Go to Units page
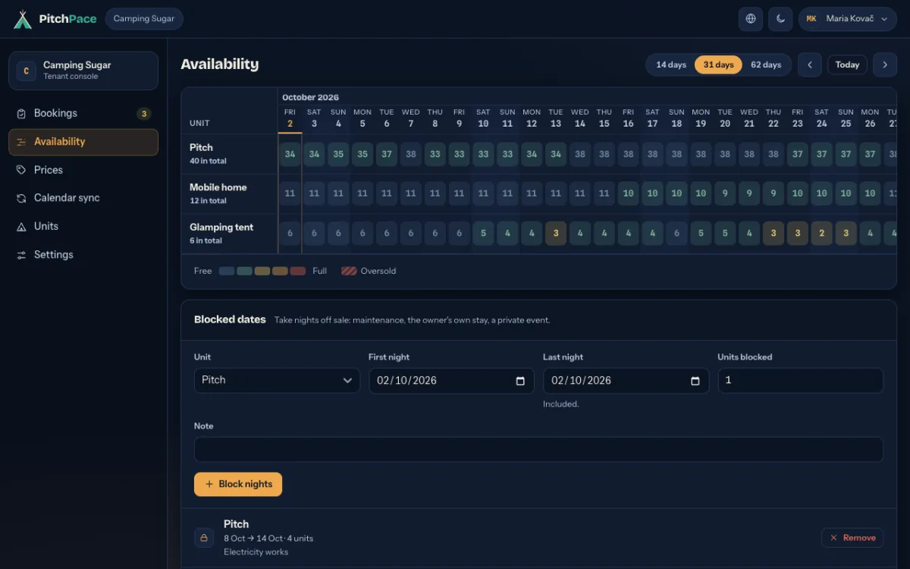 coord(83,226)
